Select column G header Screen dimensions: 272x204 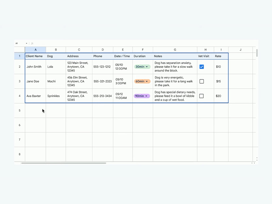pos(175,50)
